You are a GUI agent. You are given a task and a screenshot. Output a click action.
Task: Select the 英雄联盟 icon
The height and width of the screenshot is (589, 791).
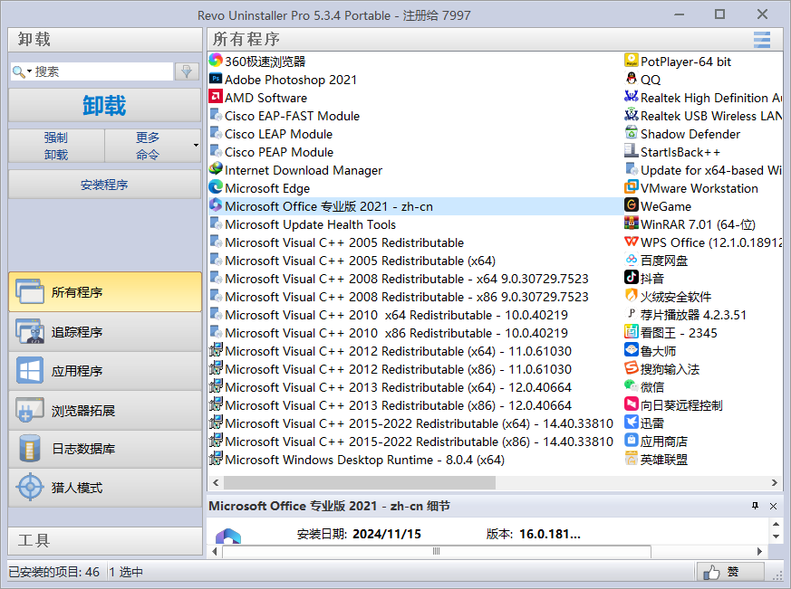(632, 459)
